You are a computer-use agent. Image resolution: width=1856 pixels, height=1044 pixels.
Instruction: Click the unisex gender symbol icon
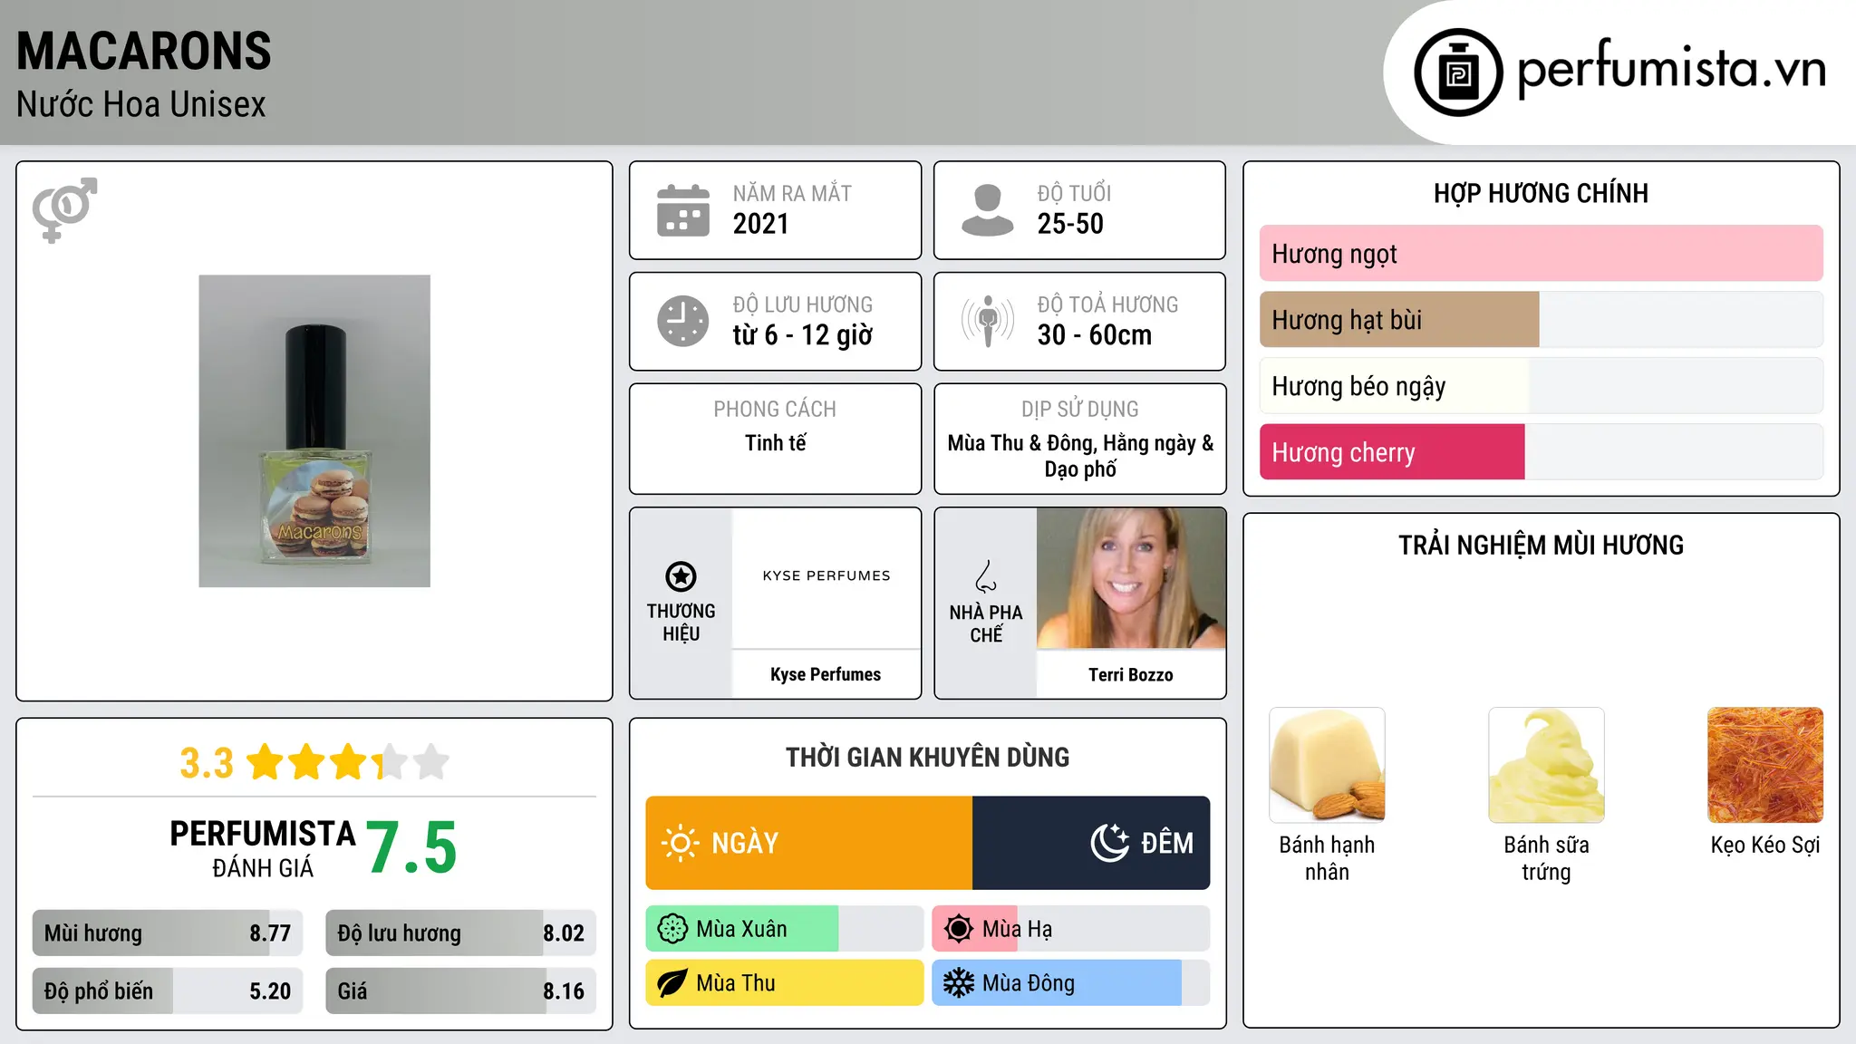click(64, 209)
